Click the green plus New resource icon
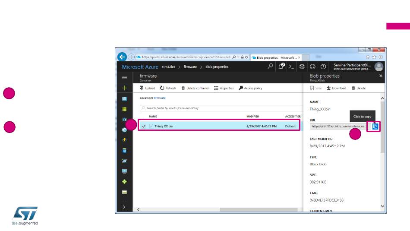This screenshot has height=231, width=410. [x=124, y=88]
